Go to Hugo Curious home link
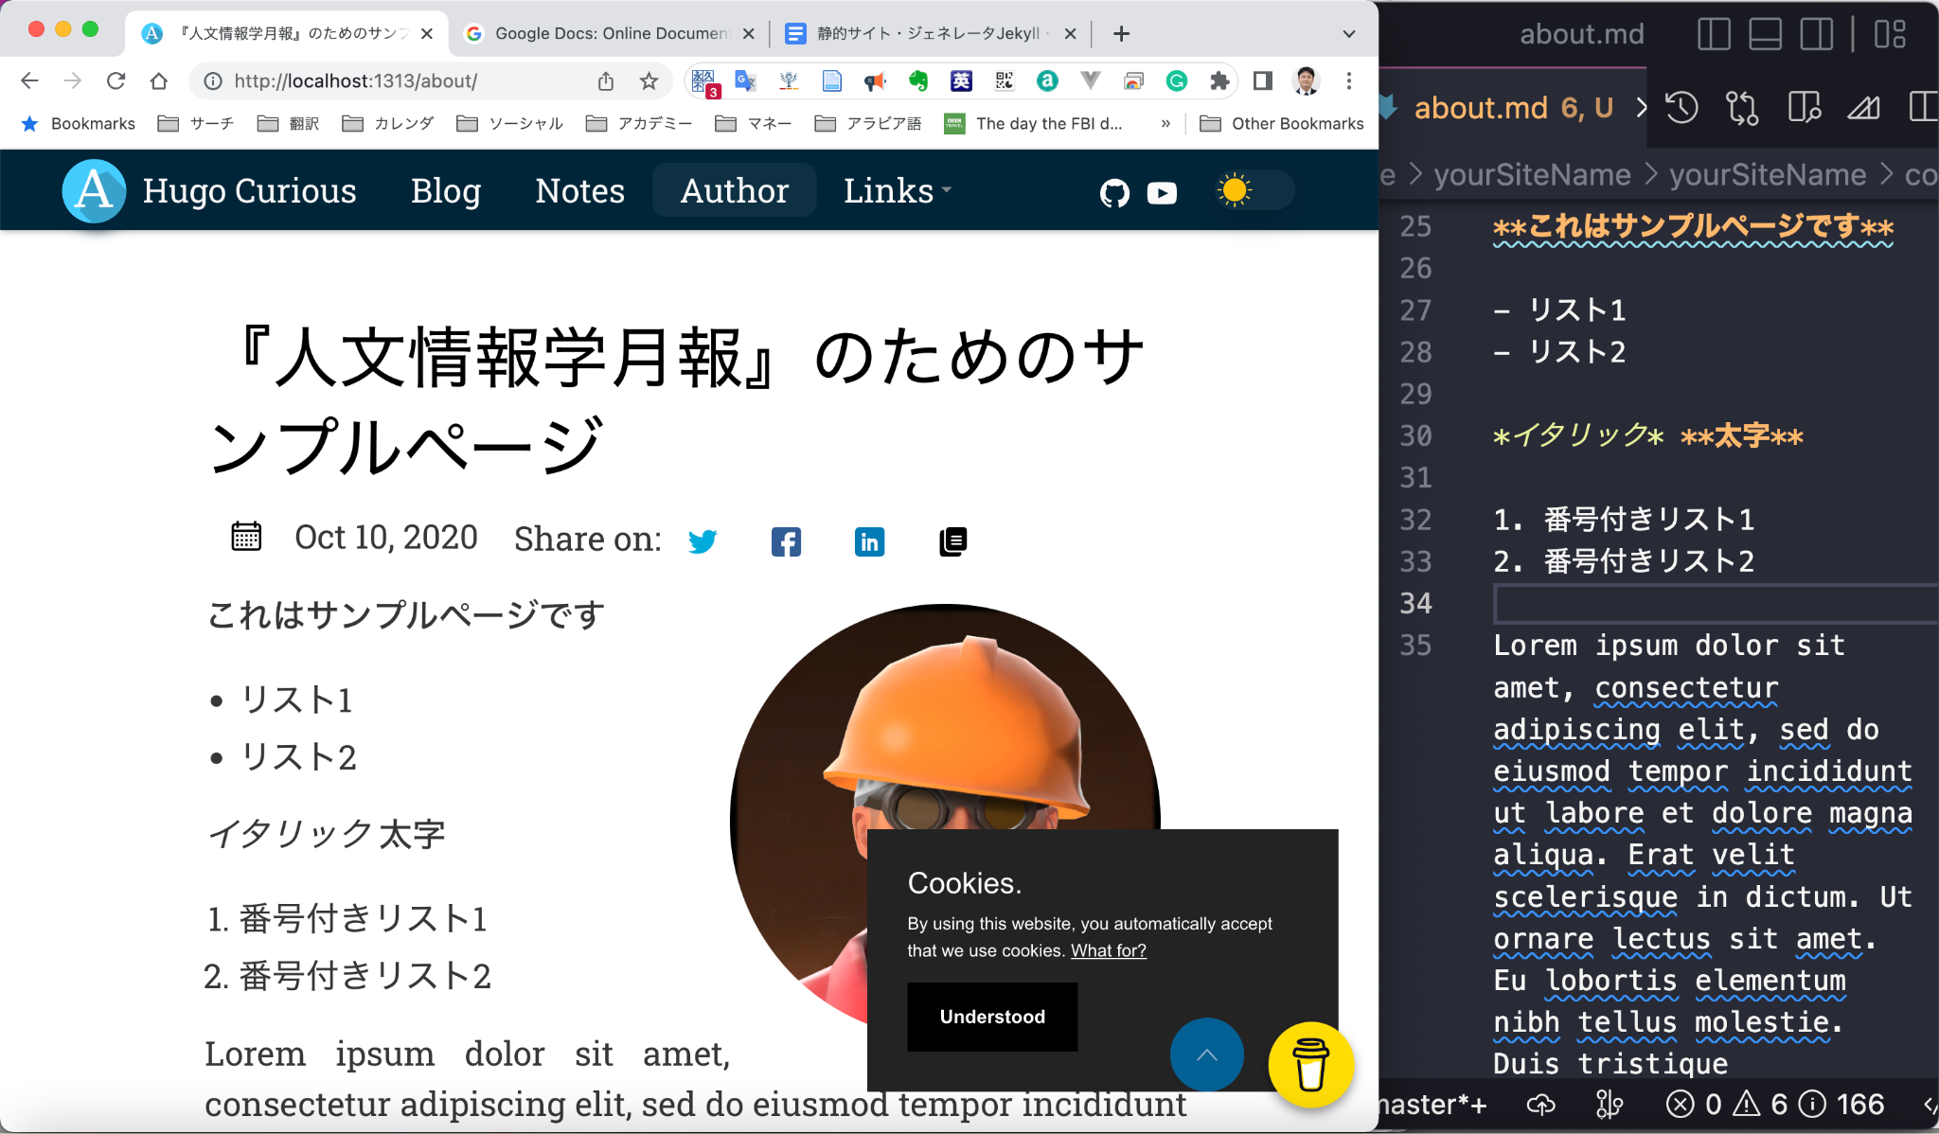 [210, 190]
